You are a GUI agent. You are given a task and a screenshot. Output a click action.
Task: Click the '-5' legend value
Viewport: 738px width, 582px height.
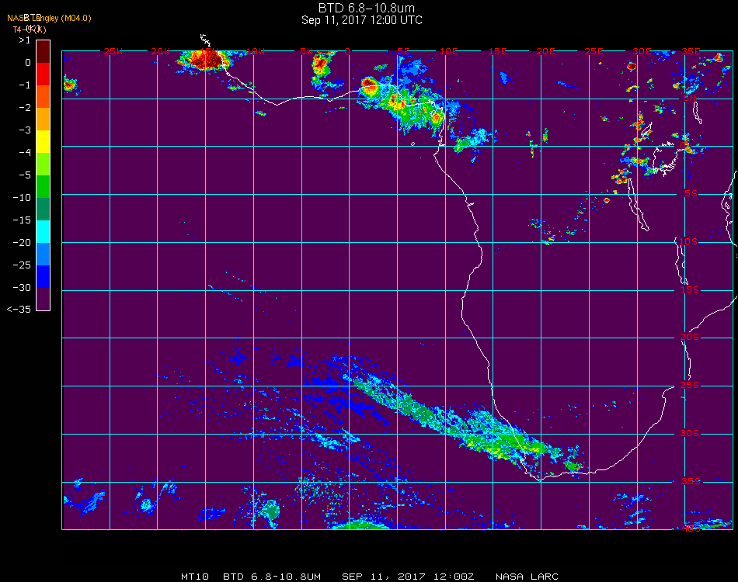coord(25,175)
